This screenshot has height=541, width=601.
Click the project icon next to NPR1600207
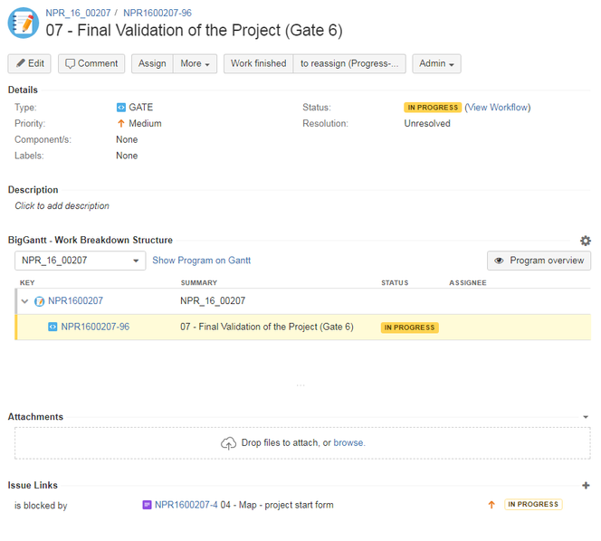(x=39, y=301)
